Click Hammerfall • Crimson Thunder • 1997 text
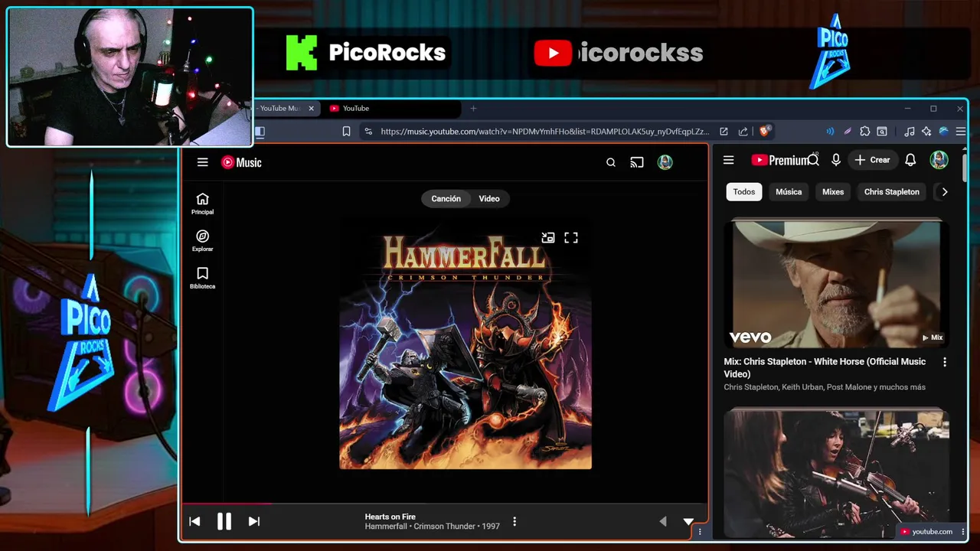Screen dimensions: 980x551 [432, 527]
